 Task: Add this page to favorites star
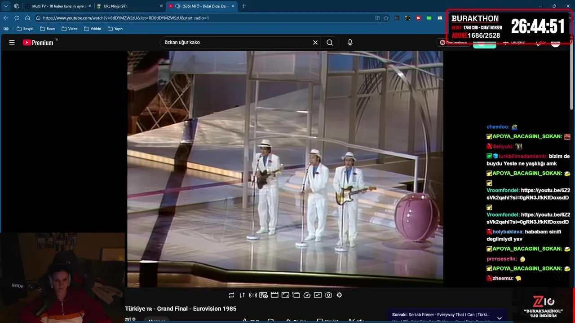pyautogui.click(x=386, y=18)
